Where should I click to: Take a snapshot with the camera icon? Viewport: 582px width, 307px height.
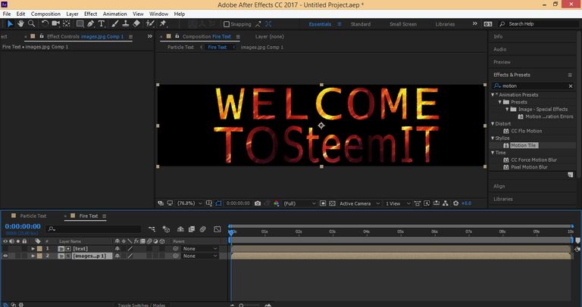[258, 203]
